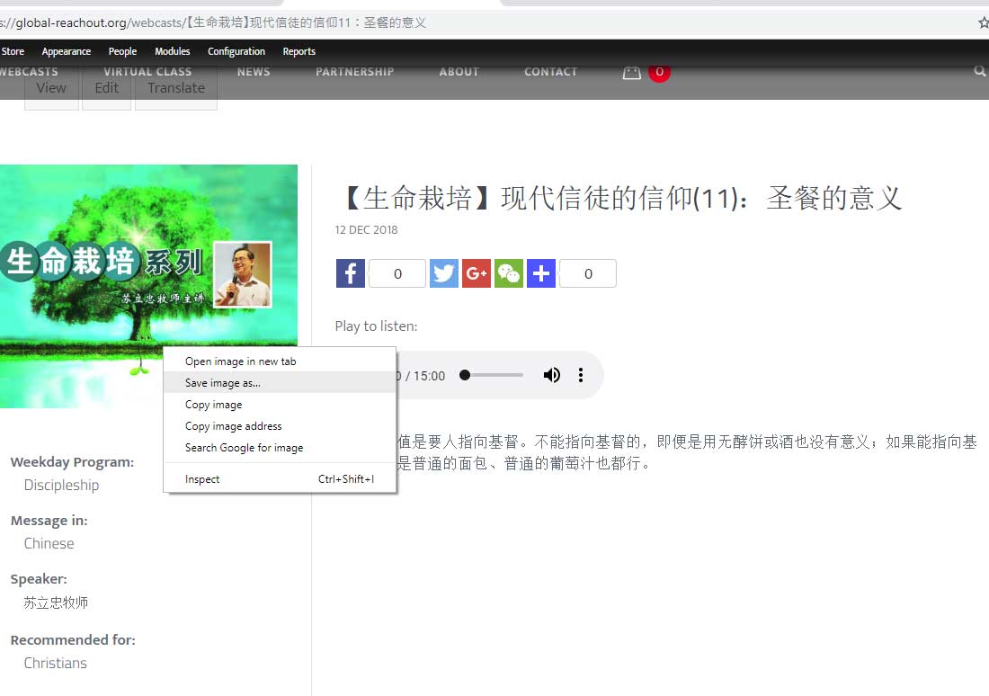The width and height of the screenshot is (989, 696).
Task: Click the Play to listen label
Action: point(376,326)
